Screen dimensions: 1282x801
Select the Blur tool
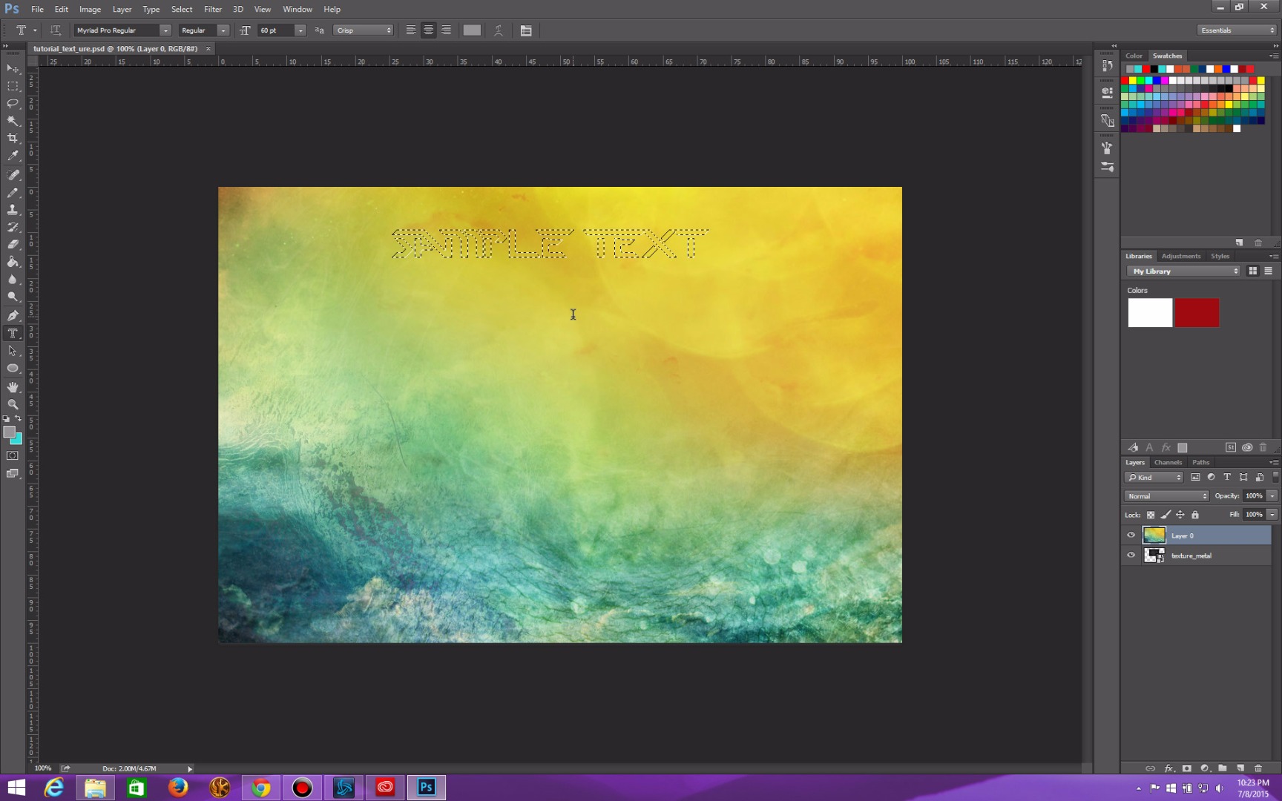[x=13, y=280]
